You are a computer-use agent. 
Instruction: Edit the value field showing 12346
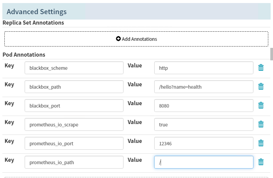pos(203,143)
